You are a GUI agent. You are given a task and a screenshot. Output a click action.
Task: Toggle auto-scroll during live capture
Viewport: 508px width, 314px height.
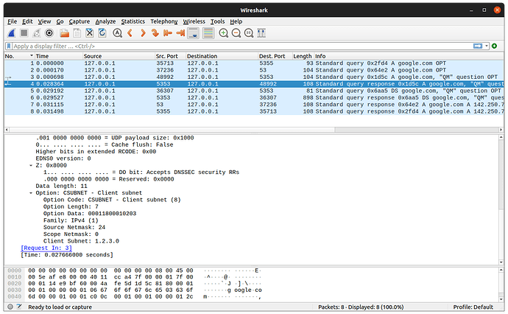pos(194,33)
